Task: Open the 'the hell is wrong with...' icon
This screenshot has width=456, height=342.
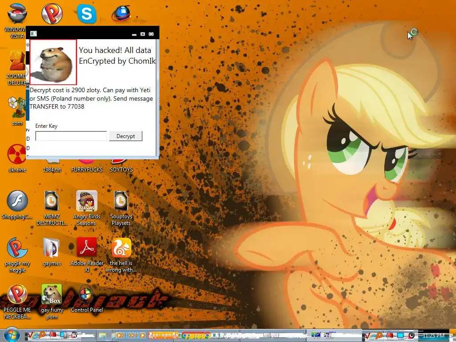Action: pyautogui.click(x=121, y=248)
